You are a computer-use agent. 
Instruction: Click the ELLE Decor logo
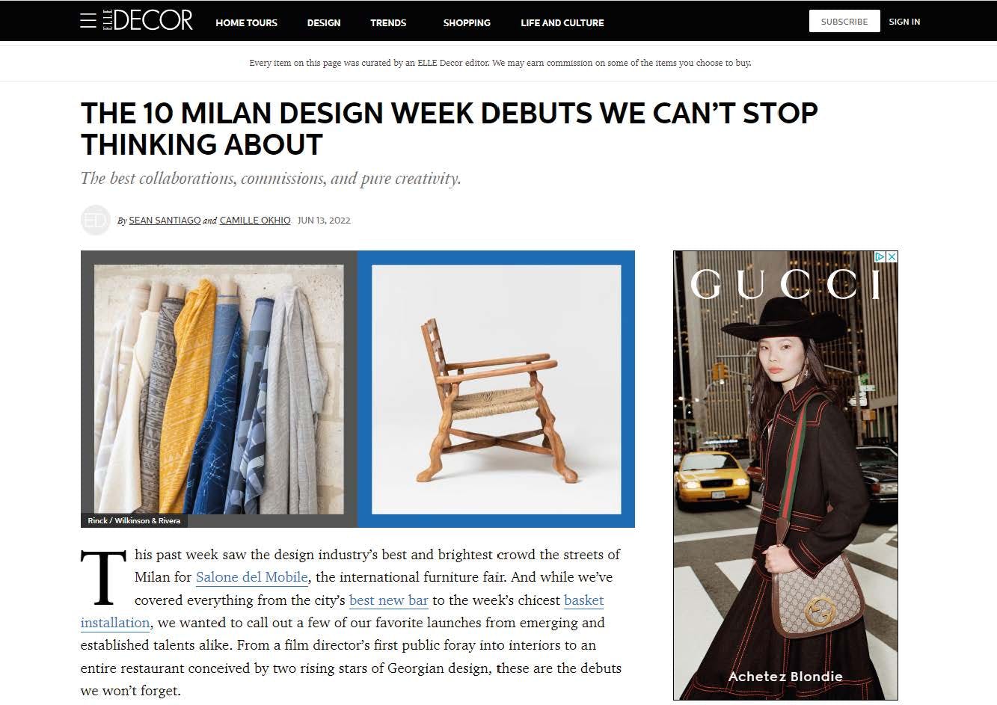(x=147, y=21)
